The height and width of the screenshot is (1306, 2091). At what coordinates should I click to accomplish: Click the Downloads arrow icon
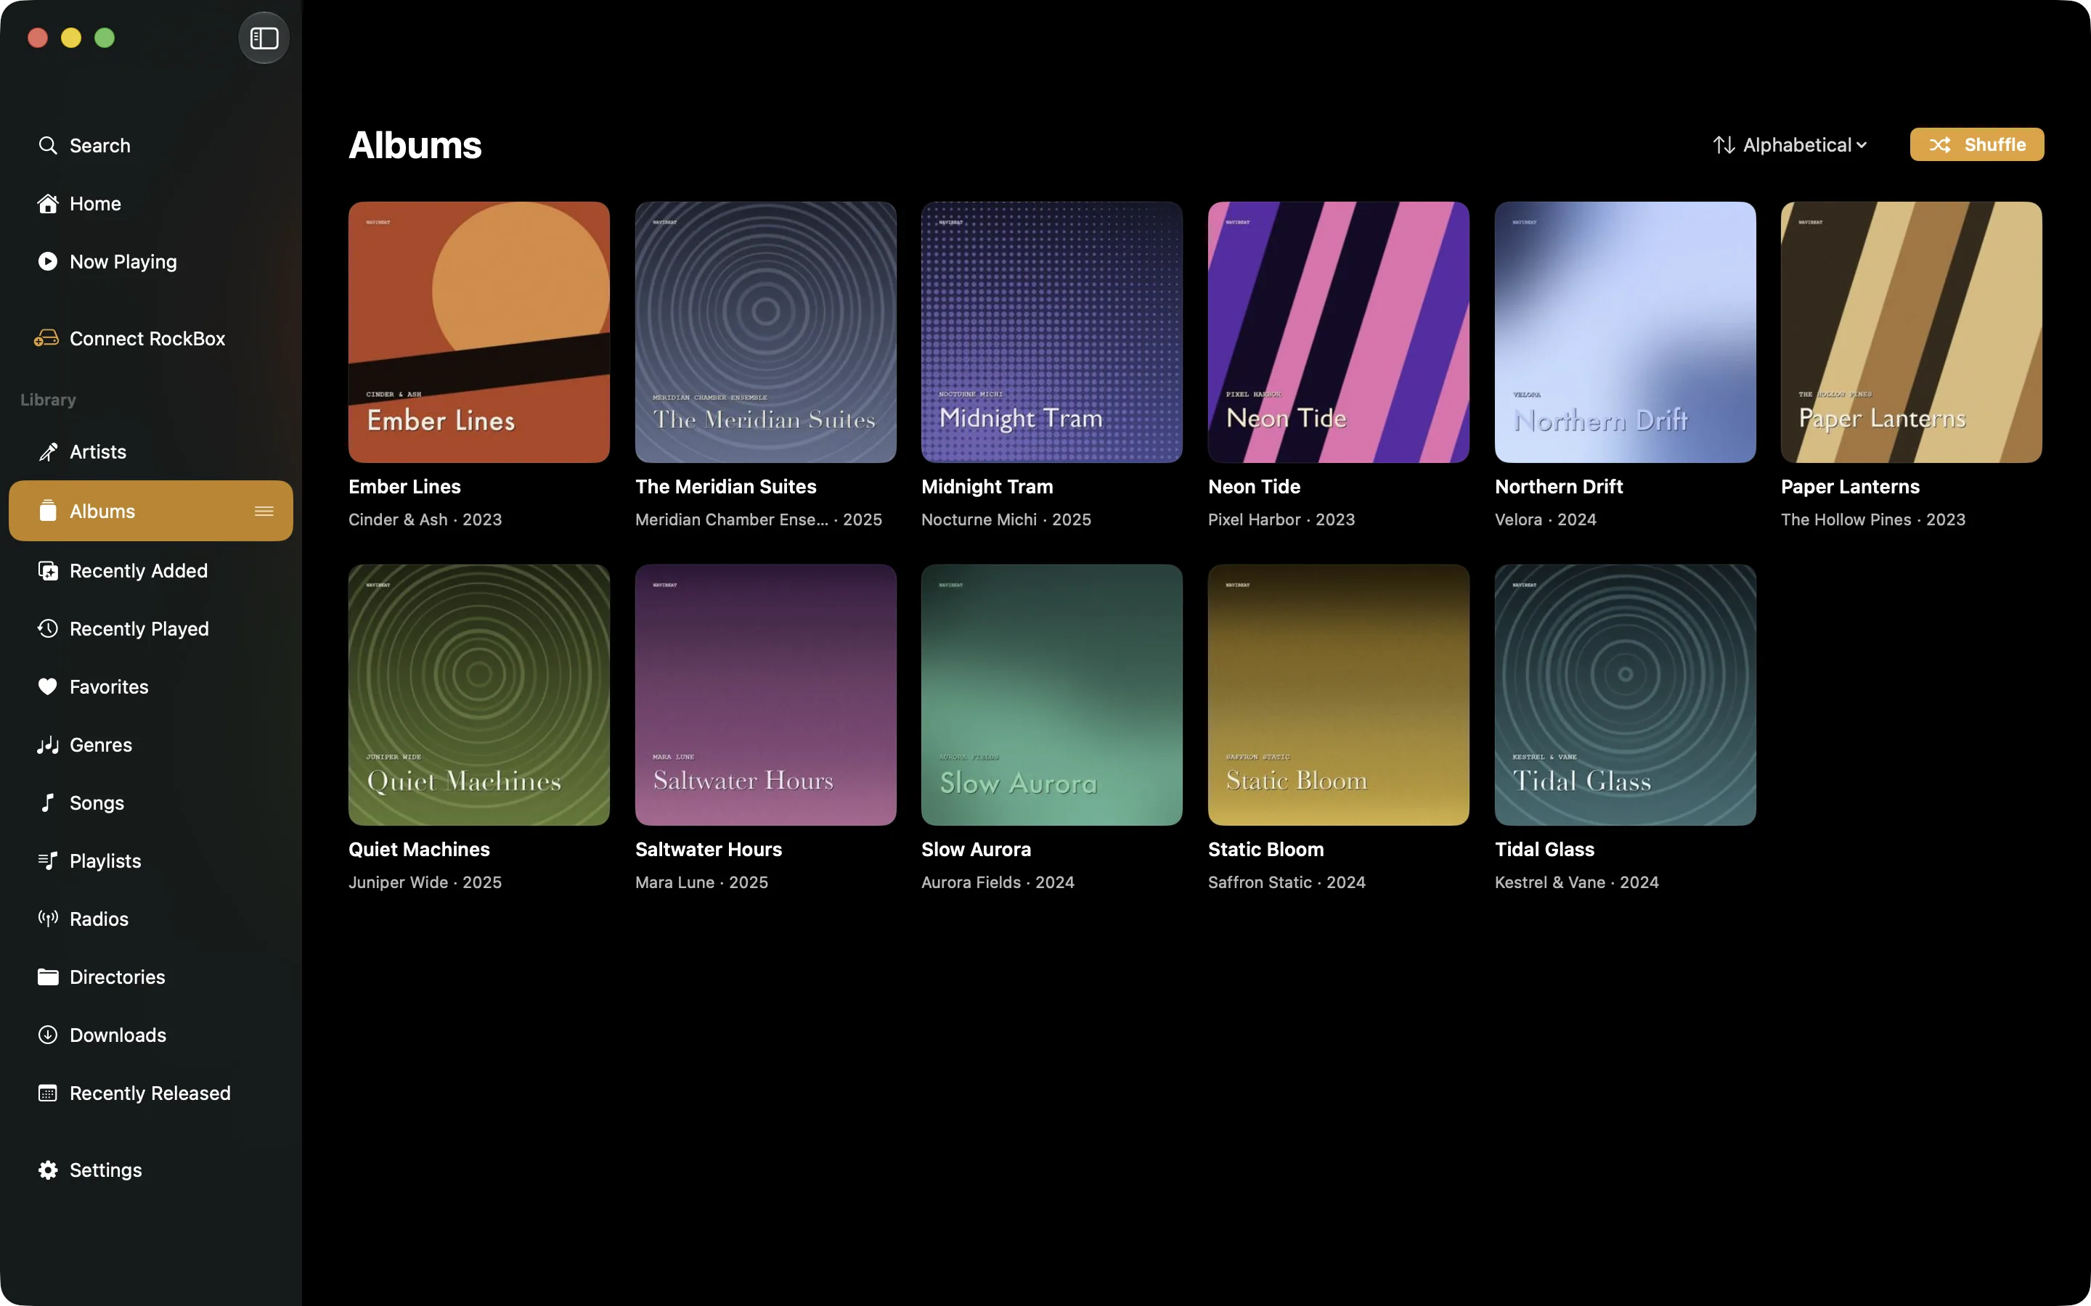coord(47,1034)
